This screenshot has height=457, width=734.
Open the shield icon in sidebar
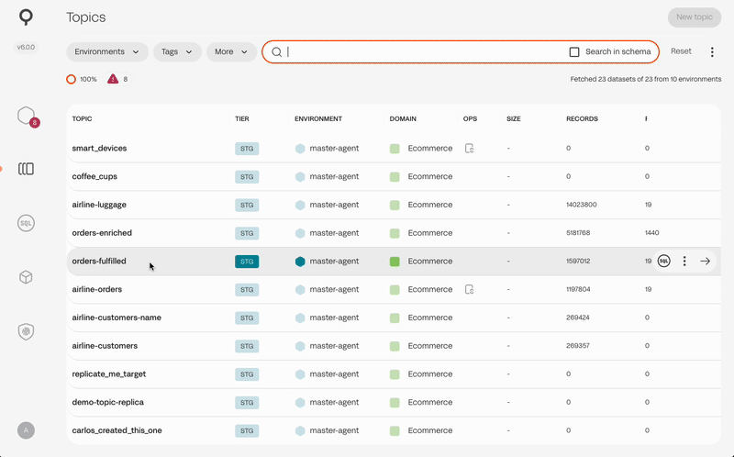pyautogui.click(x=26, y=331)
